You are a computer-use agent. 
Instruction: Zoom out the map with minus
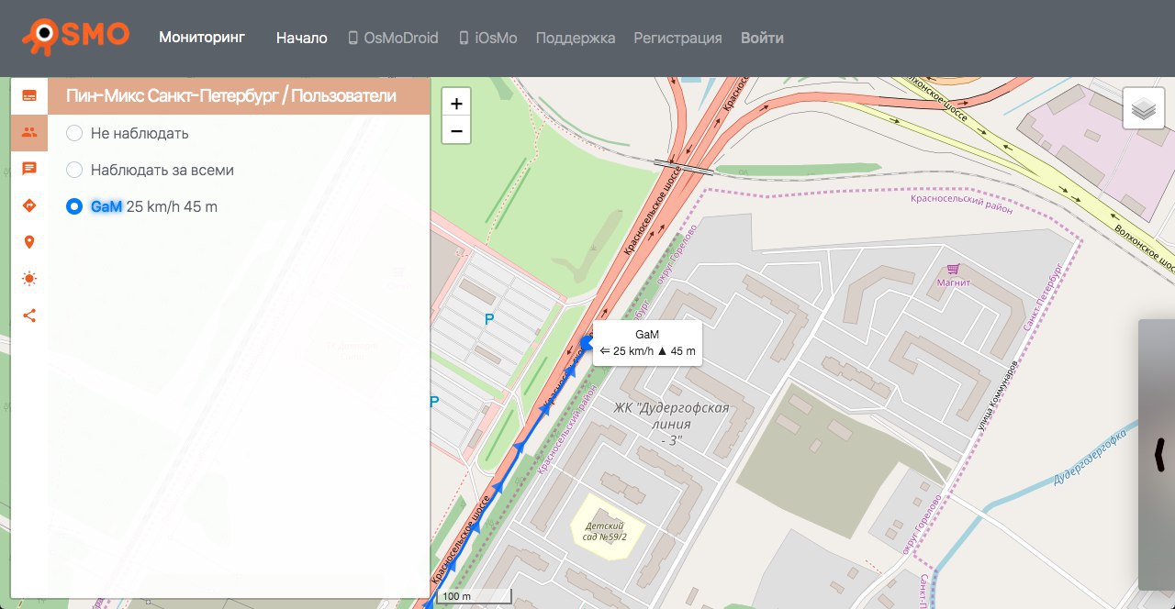pyautogui.click(x=456, y=131)
